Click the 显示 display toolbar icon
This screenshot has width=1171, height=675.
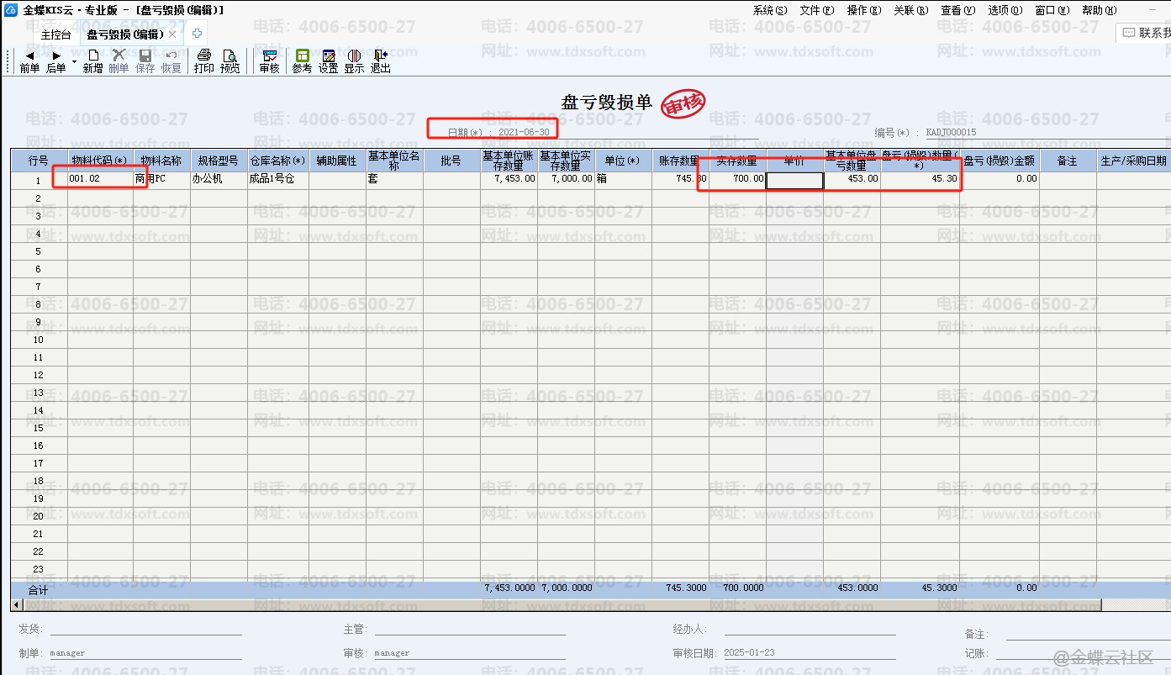click(x=354, y=61)
